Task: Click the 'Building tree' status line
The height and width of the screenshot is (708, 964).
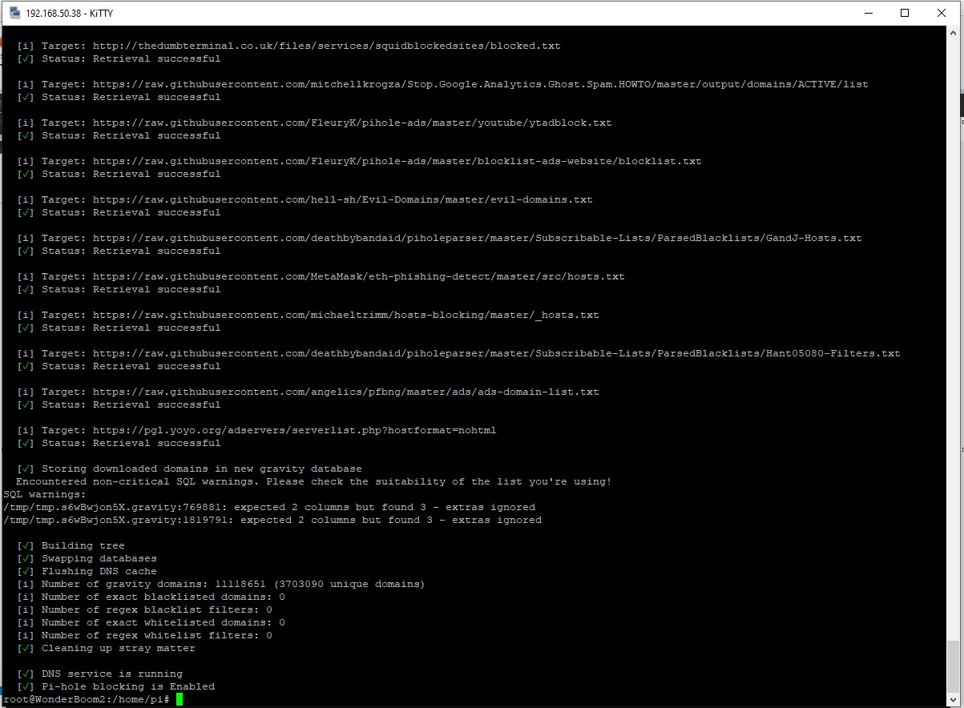Action: coord(83,545)
